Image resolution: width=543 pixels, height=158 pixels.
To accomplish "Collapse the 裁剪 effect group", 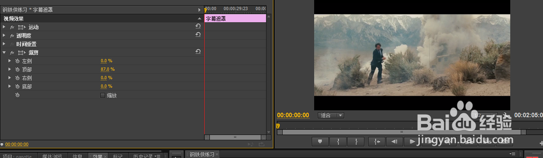I will 4,53.
